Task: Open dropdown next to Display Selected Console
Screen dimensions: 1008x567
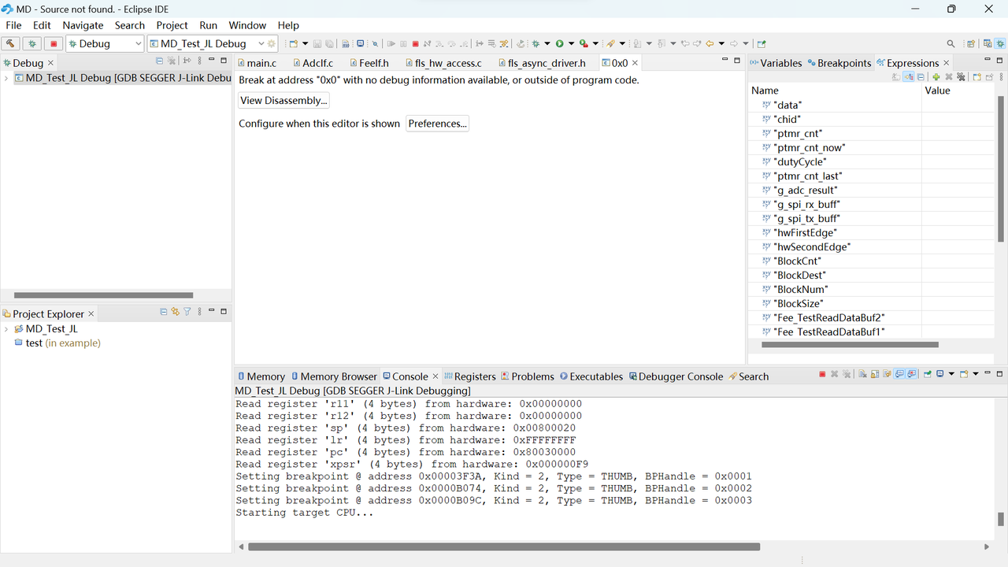Action: pyautogui.click(x=951, y=374)
